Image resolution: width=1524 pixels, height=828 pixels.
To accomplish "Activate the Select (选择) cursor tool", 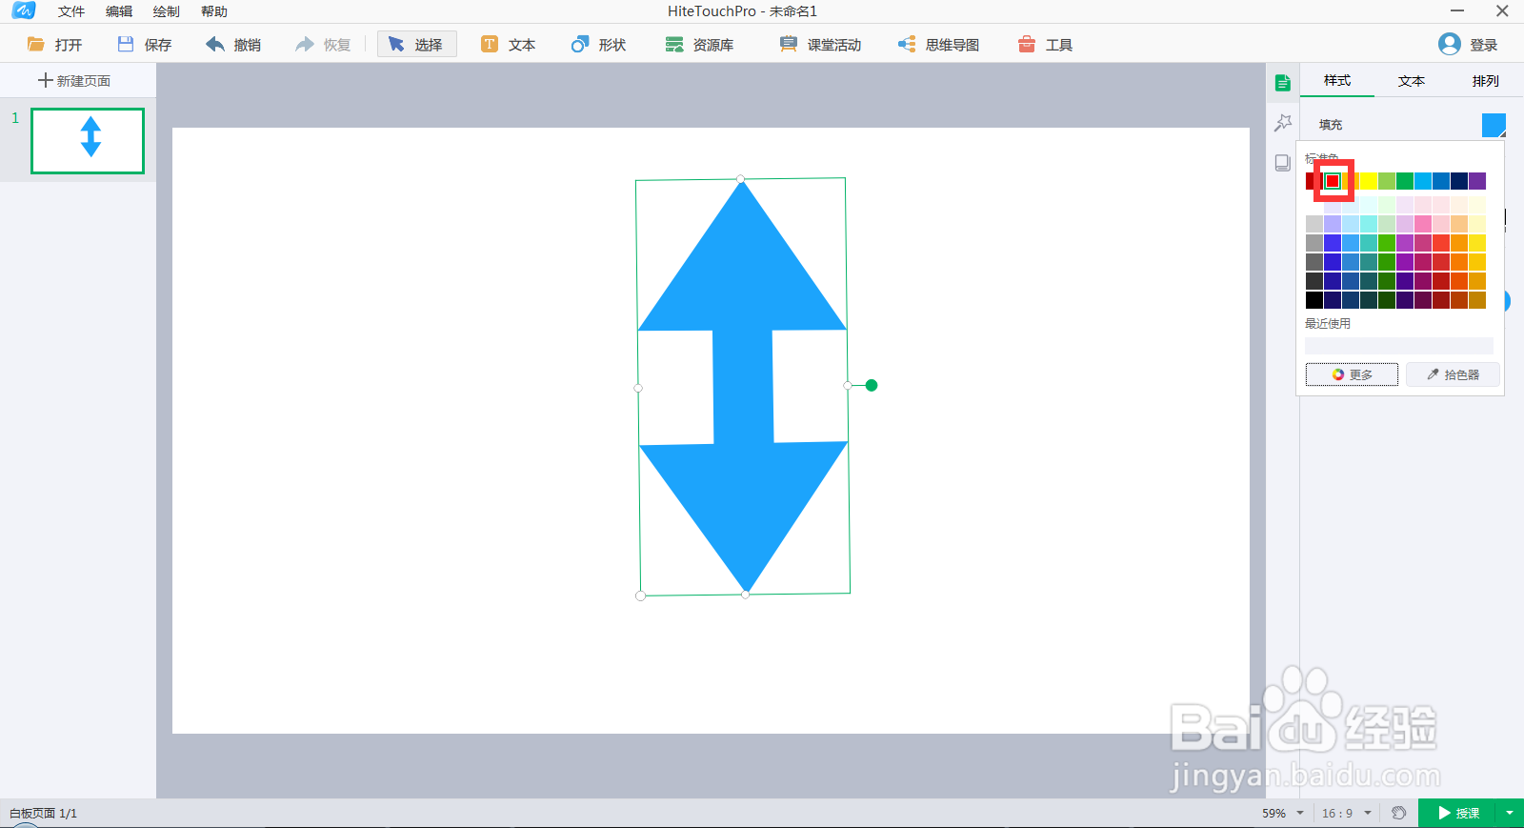I will point(416,45).
